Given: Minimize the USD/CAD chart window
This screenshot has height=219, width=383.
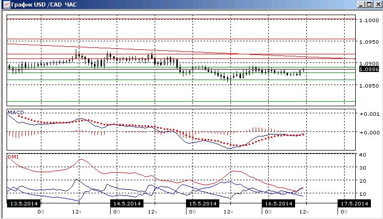Looking at the screenshot, I should point(361,5).
